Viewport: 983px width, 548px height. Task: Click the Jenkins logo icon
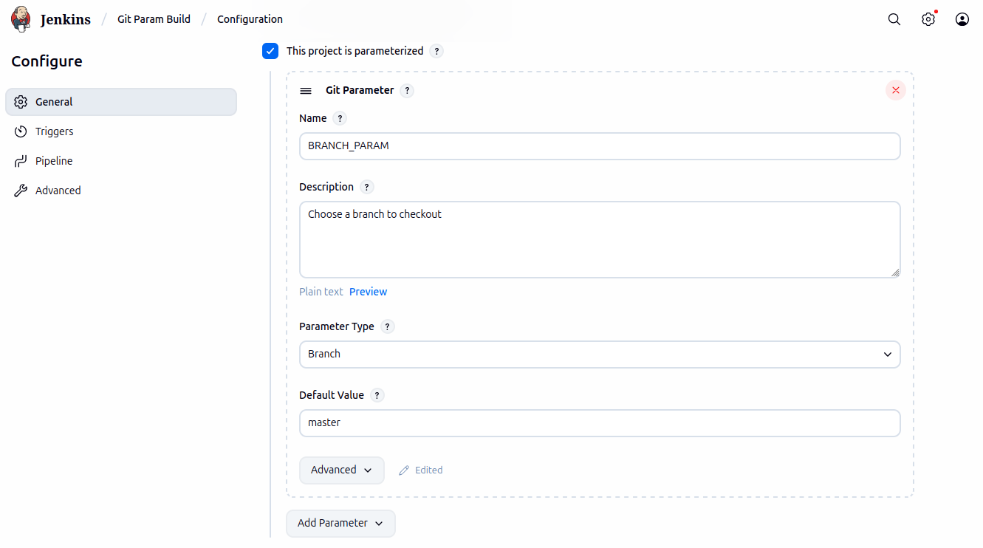pyautogui.click(x=21, y=19)
